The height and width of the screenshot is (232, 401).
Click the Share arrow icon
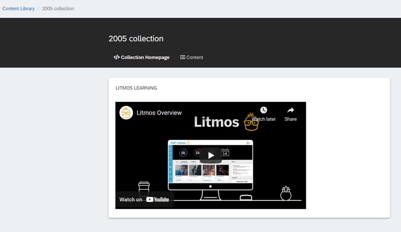[291, 110]
